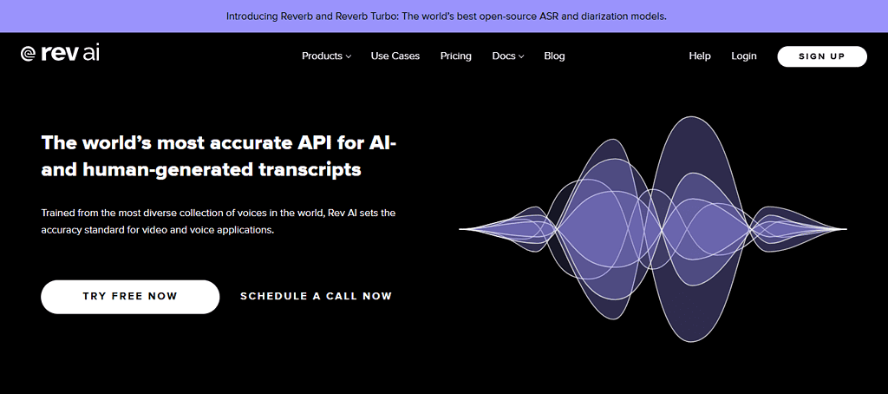Click SCHEDULE A CALL NOW link

coord(316,297)
